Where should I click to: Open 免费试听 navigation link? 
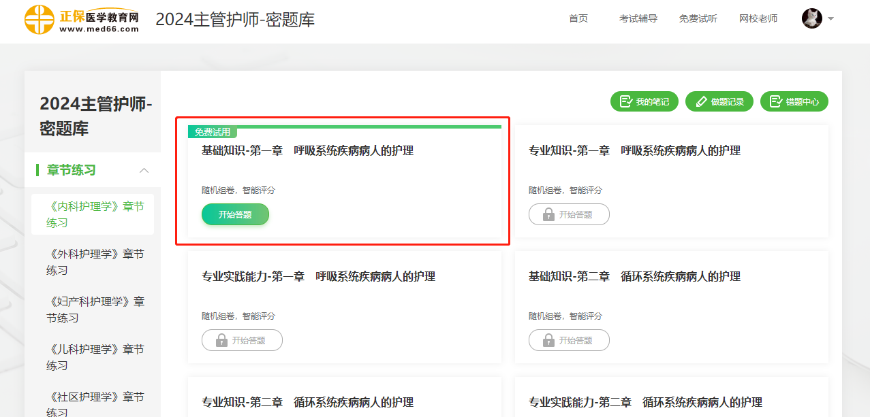click(698, 19)
